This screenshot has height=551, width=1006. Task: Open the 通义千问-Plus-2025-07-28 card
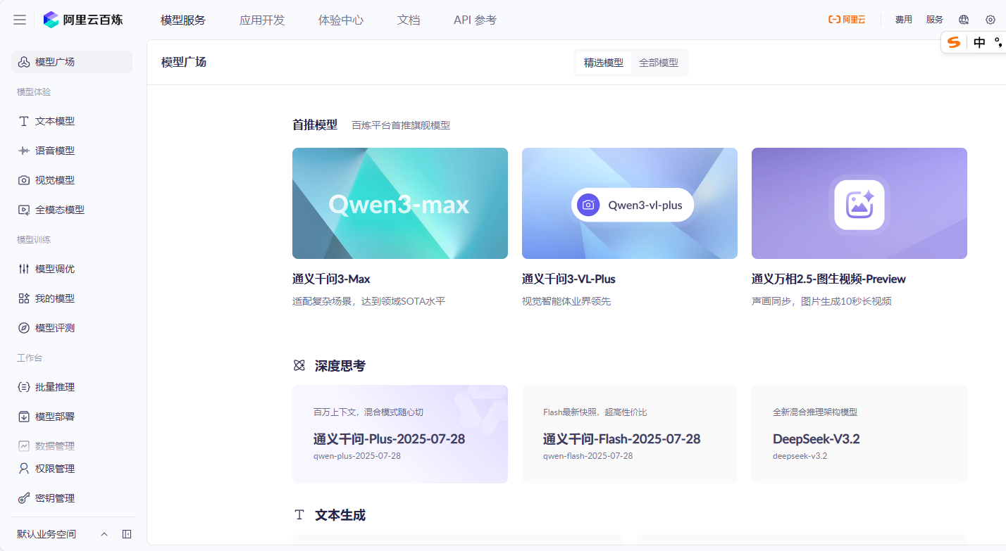click(400, 434)
